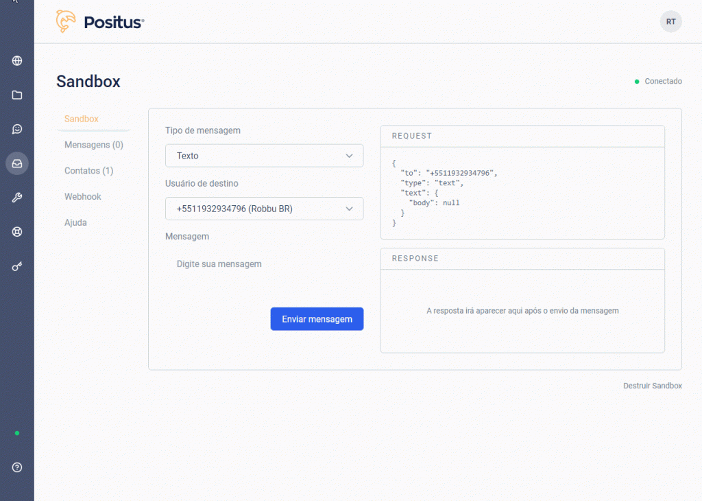Open the Contatos (1) tab

coord(89,171)
